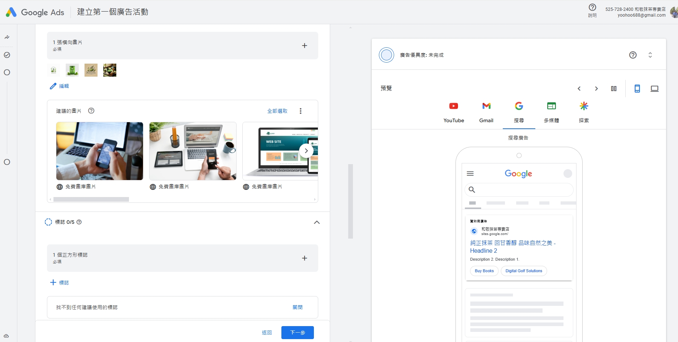
Task: Open the three-dot menu for suggested images
Action: click(x=301, y=111)
